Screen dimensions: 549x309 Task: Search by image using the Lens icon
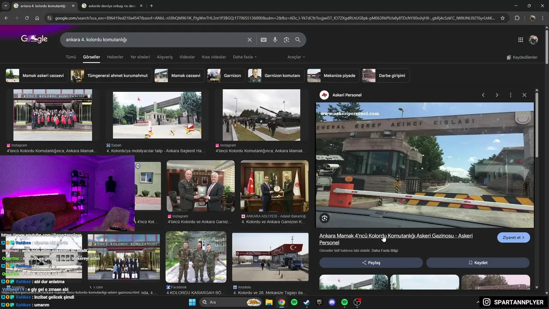tap(287, 39)
